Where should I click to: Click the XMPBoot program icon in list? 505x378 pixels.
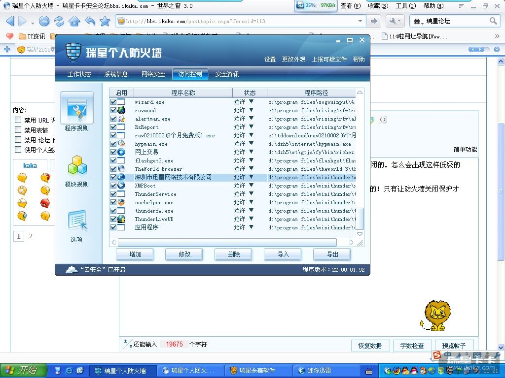coord(121,186)
